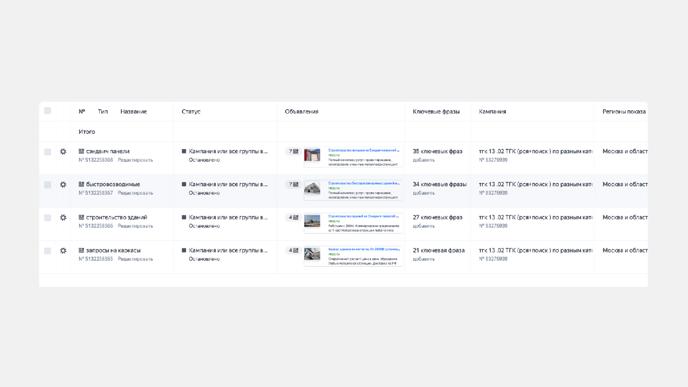Sort by the Название column header

point(134,112)
